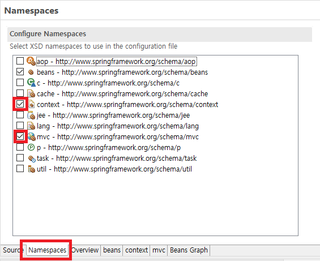This screenshot has height=261, width=320.
Task: Select the c schema URL row text
Action: tap(108, 83)
